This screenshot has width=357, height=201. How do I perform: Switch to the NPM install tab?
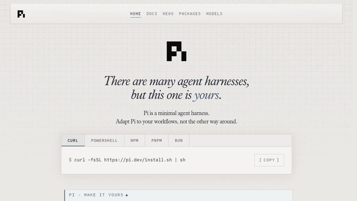coord(134,140)
